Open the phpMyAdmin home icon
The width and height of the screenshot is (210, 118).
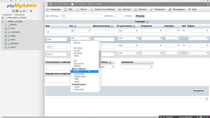coord(13,11)
